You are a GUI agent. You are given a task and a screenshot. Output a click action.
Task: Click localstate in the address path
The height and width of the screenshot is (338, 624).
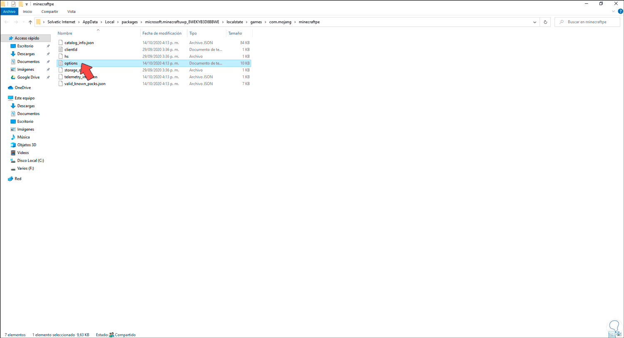coord(235,22)
